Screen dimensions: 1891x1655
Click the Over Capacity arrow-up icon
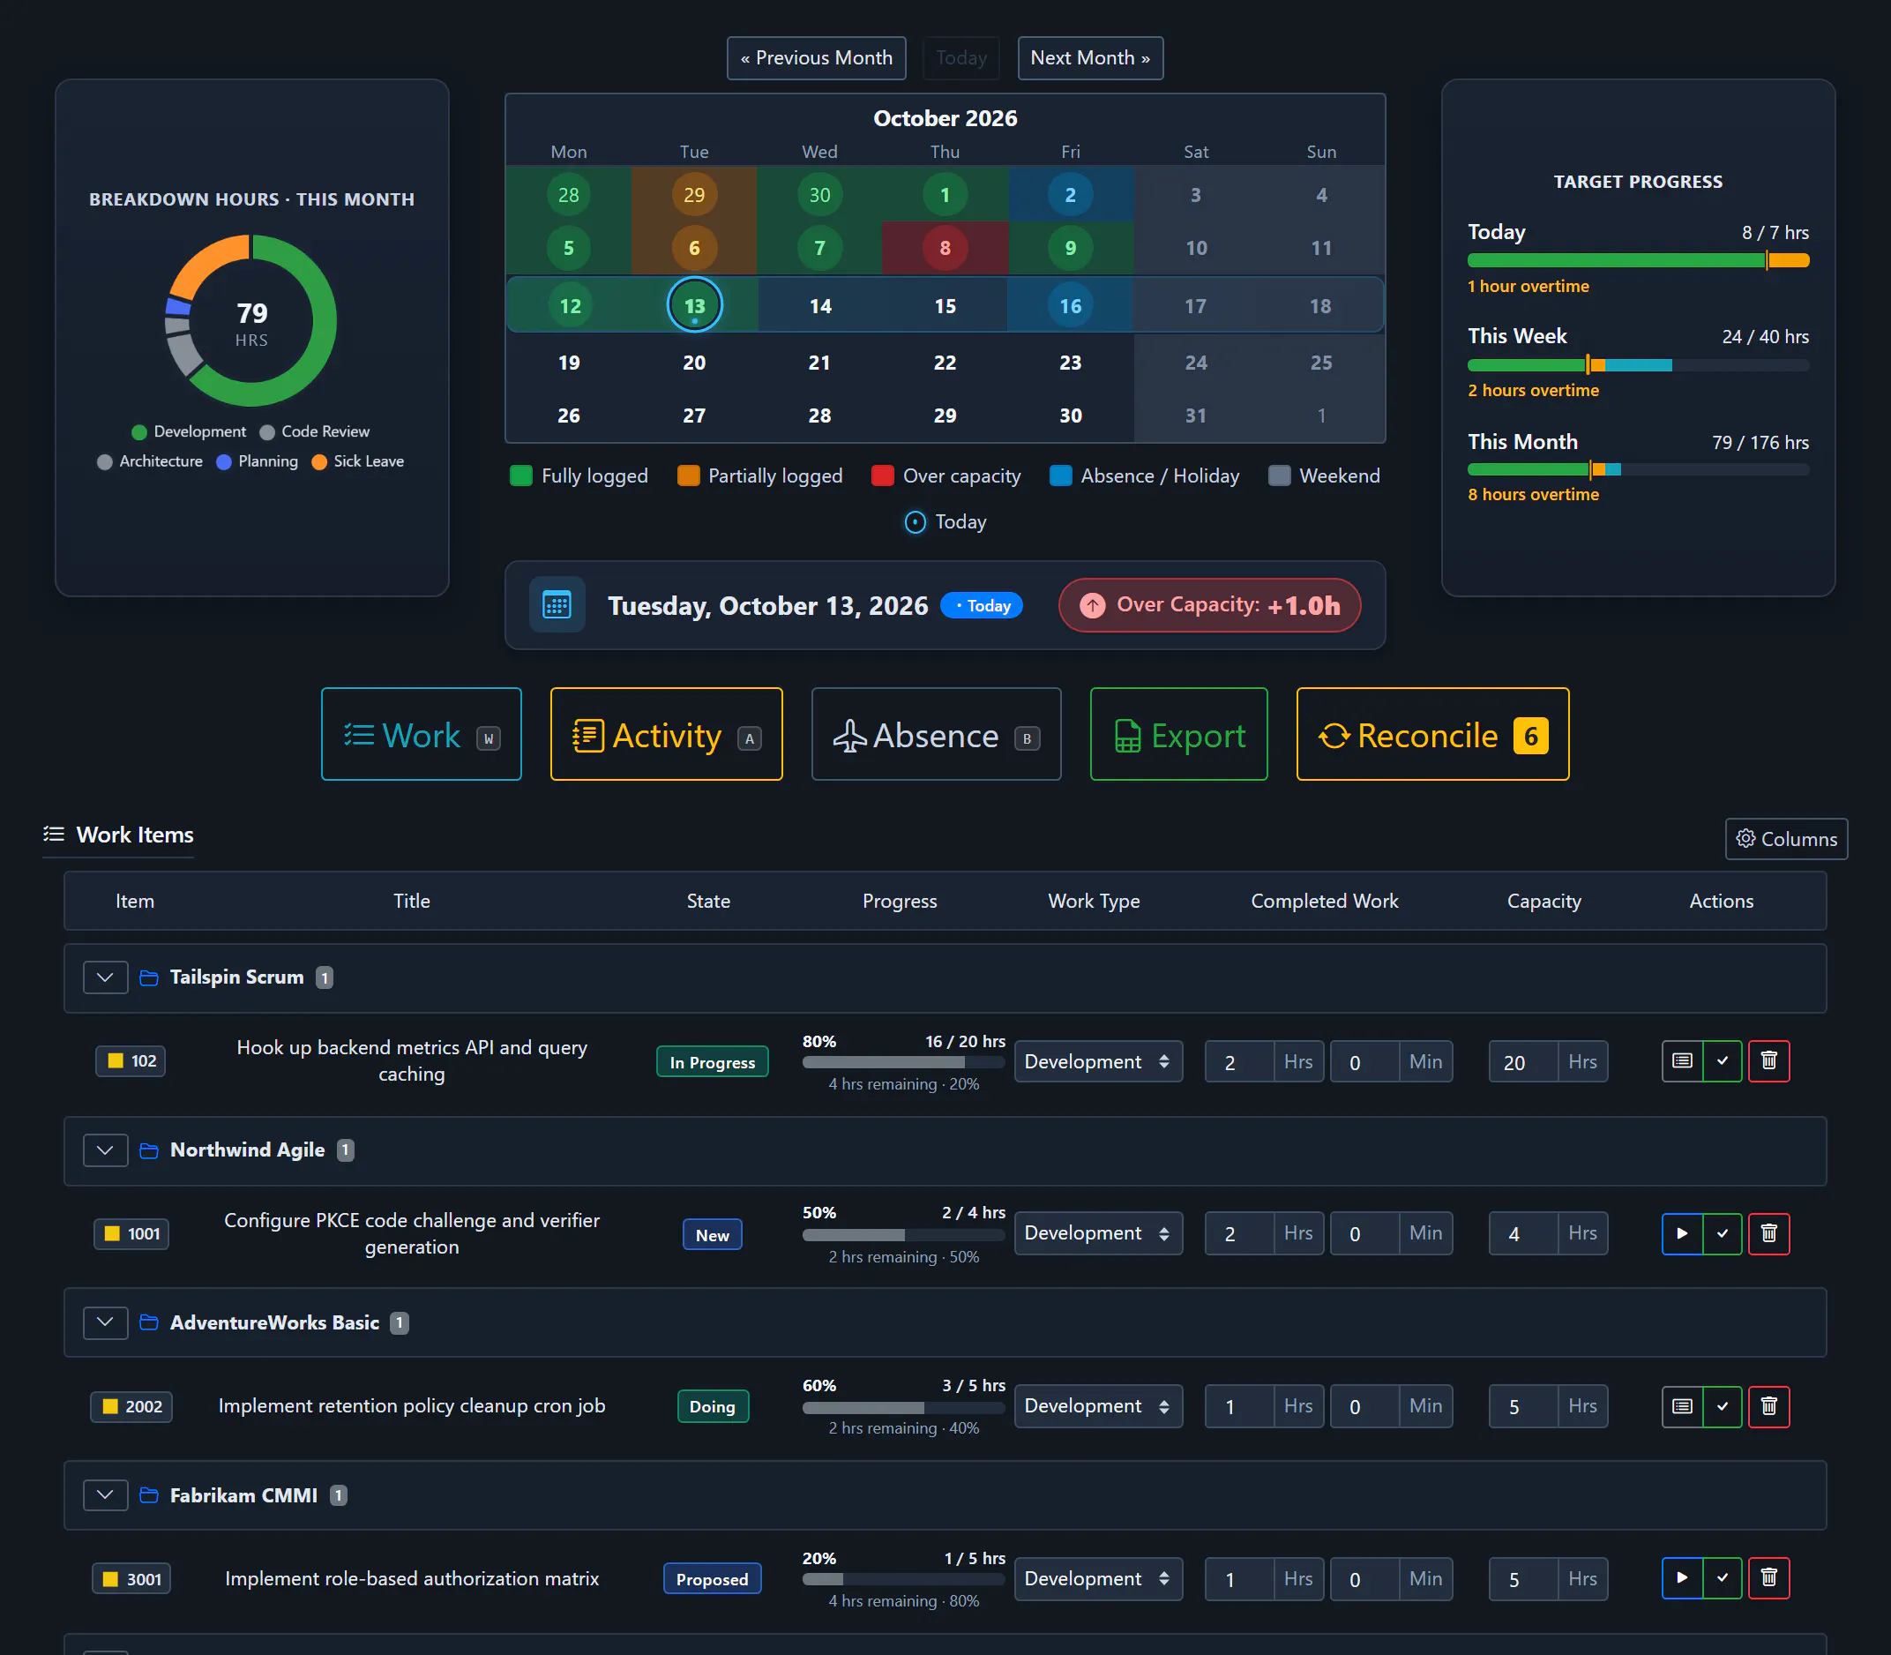pyautogui.click(x=1092, y=606)
